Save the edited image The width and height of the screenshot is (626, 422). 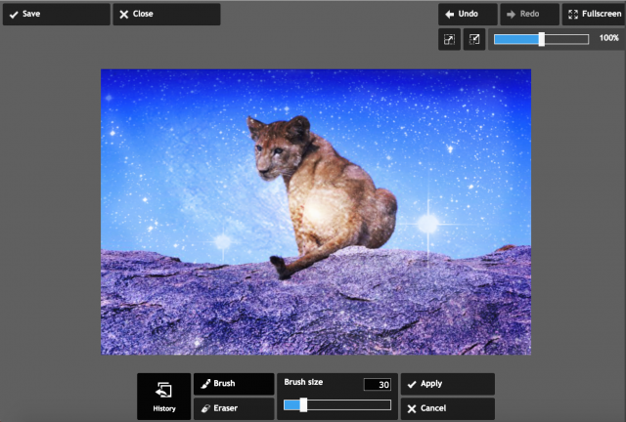(x=56, y=15)
